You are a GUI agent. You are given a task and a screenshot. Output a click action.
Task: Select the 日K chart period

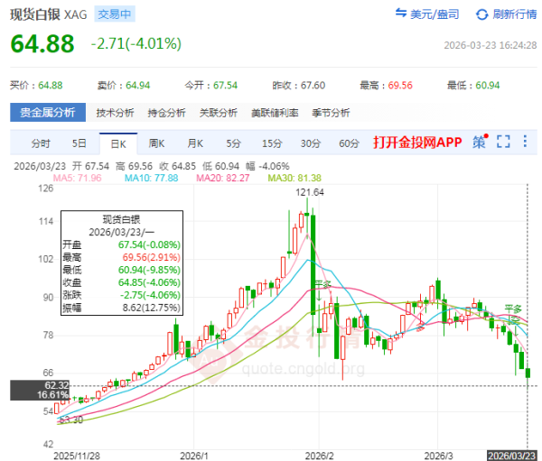click(x=118, y=144)
